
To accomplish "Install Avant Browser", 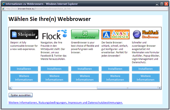I will pyautogui.click(x=115, y=69).
